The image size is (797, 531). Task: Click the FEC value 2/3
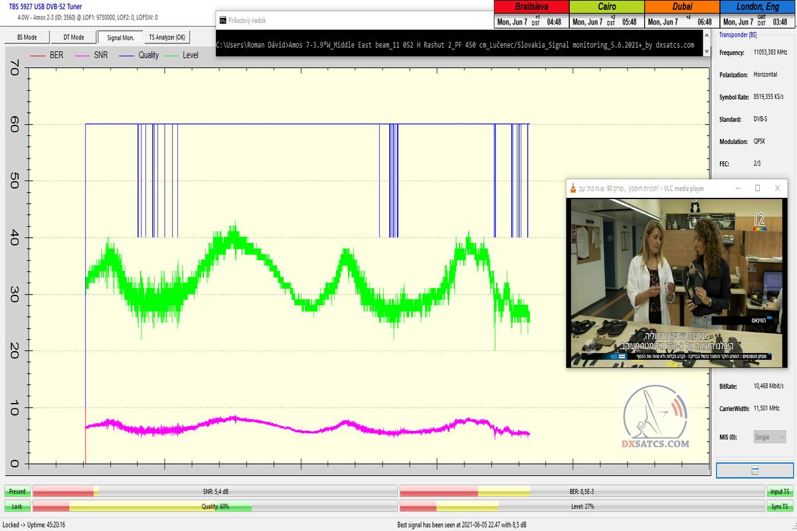coord(757,164)
